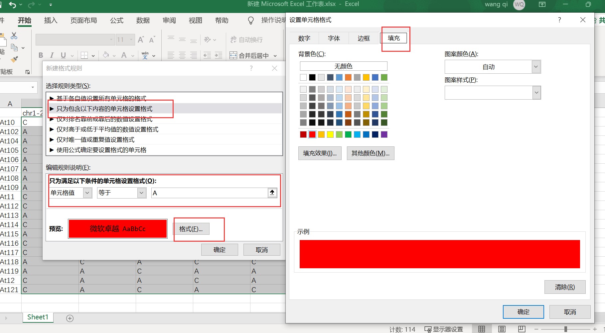Click 确定 in the new rule dialog

tap(220, 250)
